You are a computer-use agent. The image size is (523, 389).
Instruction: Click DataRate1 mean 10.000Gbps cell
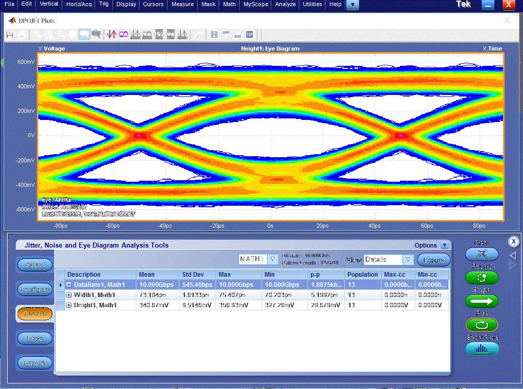(156, 285)
